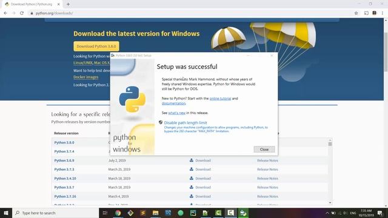This screenshot has width=388, height=218.
Task: Open the Python 2.7.16 release link
Action: click(x=65, y=196)
